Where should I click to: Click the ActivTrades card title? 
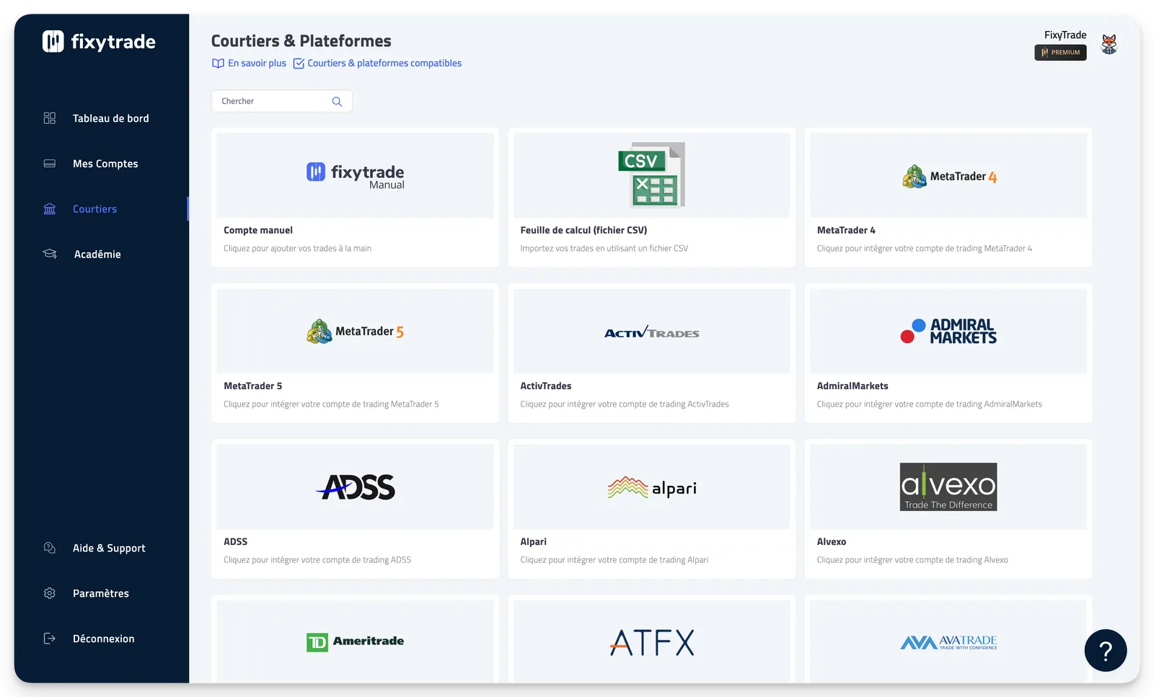point(546,386)
